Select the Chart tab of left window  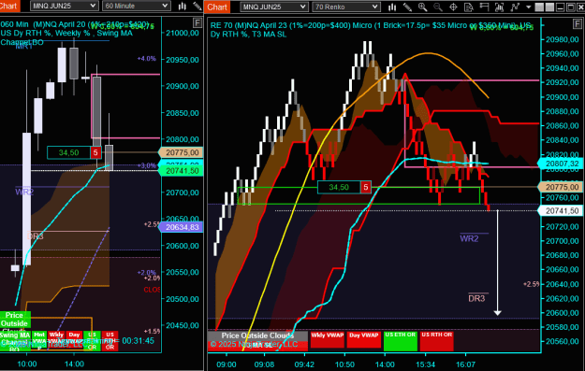(9, 6)
